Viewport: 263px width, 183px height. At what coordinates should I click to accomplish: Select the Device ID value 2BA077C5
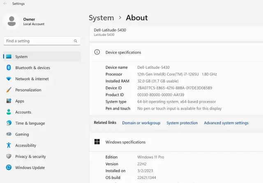175,88
